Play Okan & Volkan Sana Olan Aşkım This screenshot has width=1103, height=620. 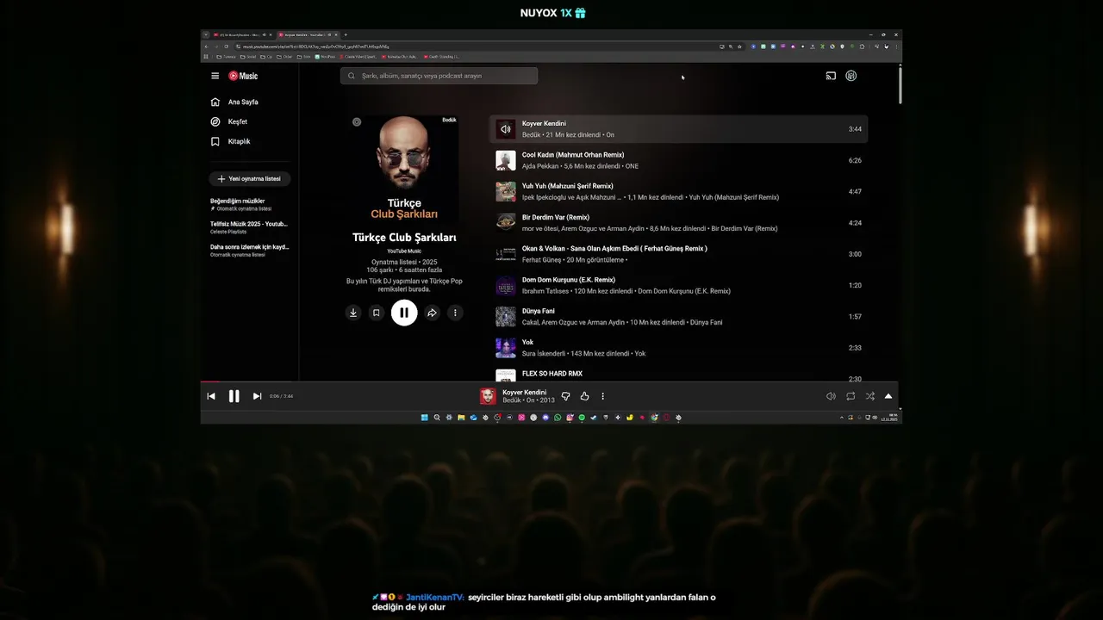coord(614,248)
